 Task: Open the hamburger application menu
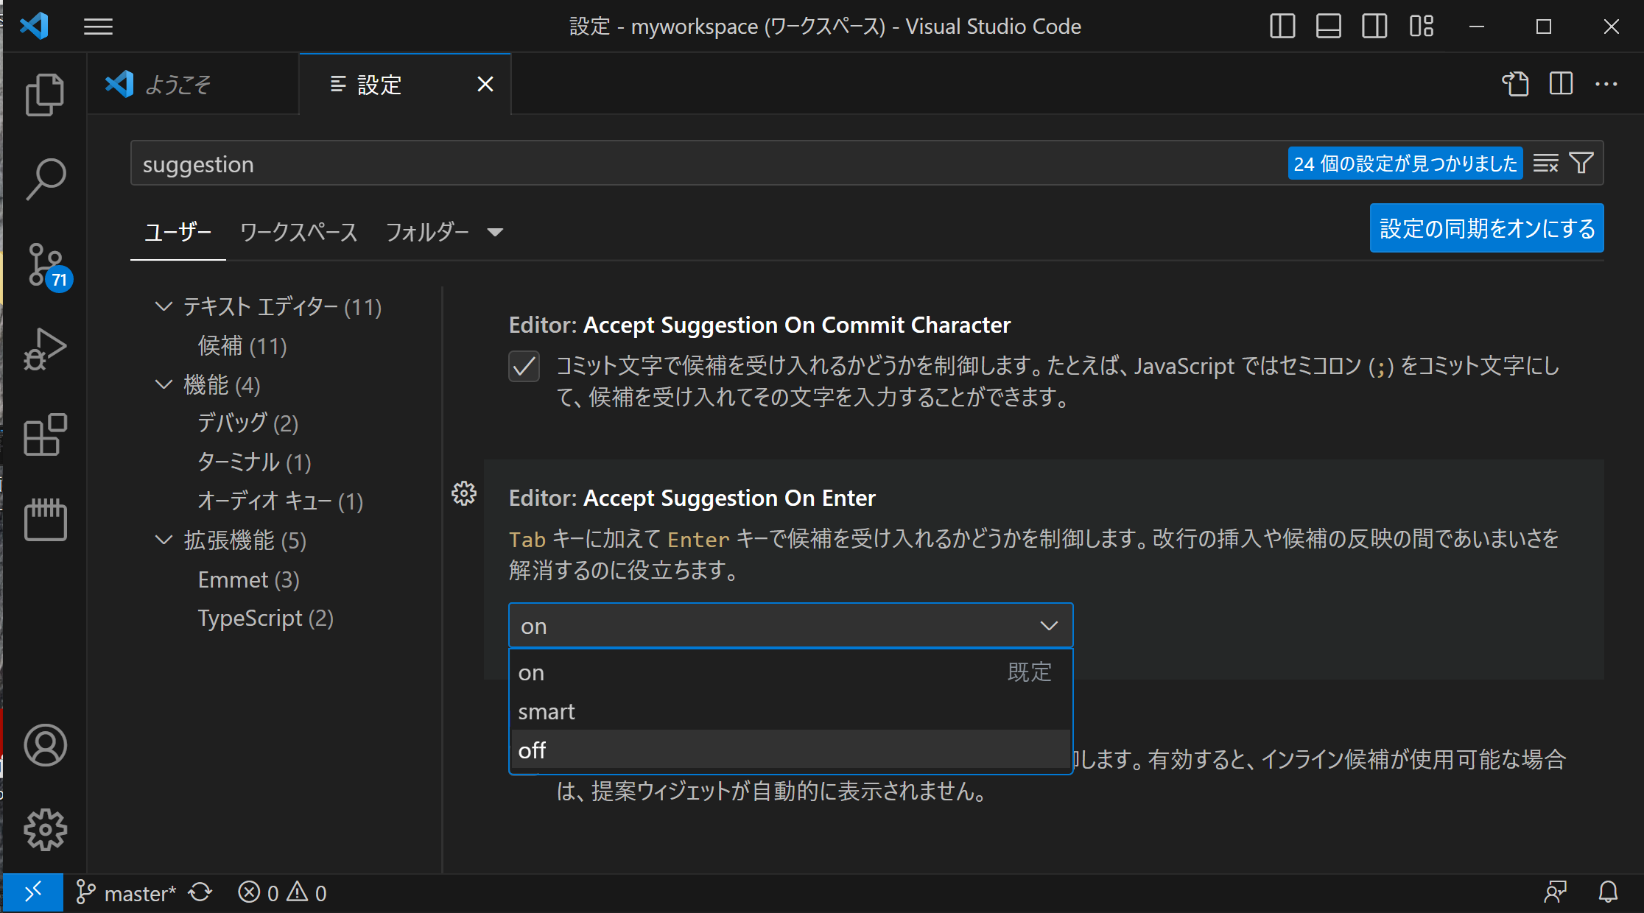(x=98, y=27)
